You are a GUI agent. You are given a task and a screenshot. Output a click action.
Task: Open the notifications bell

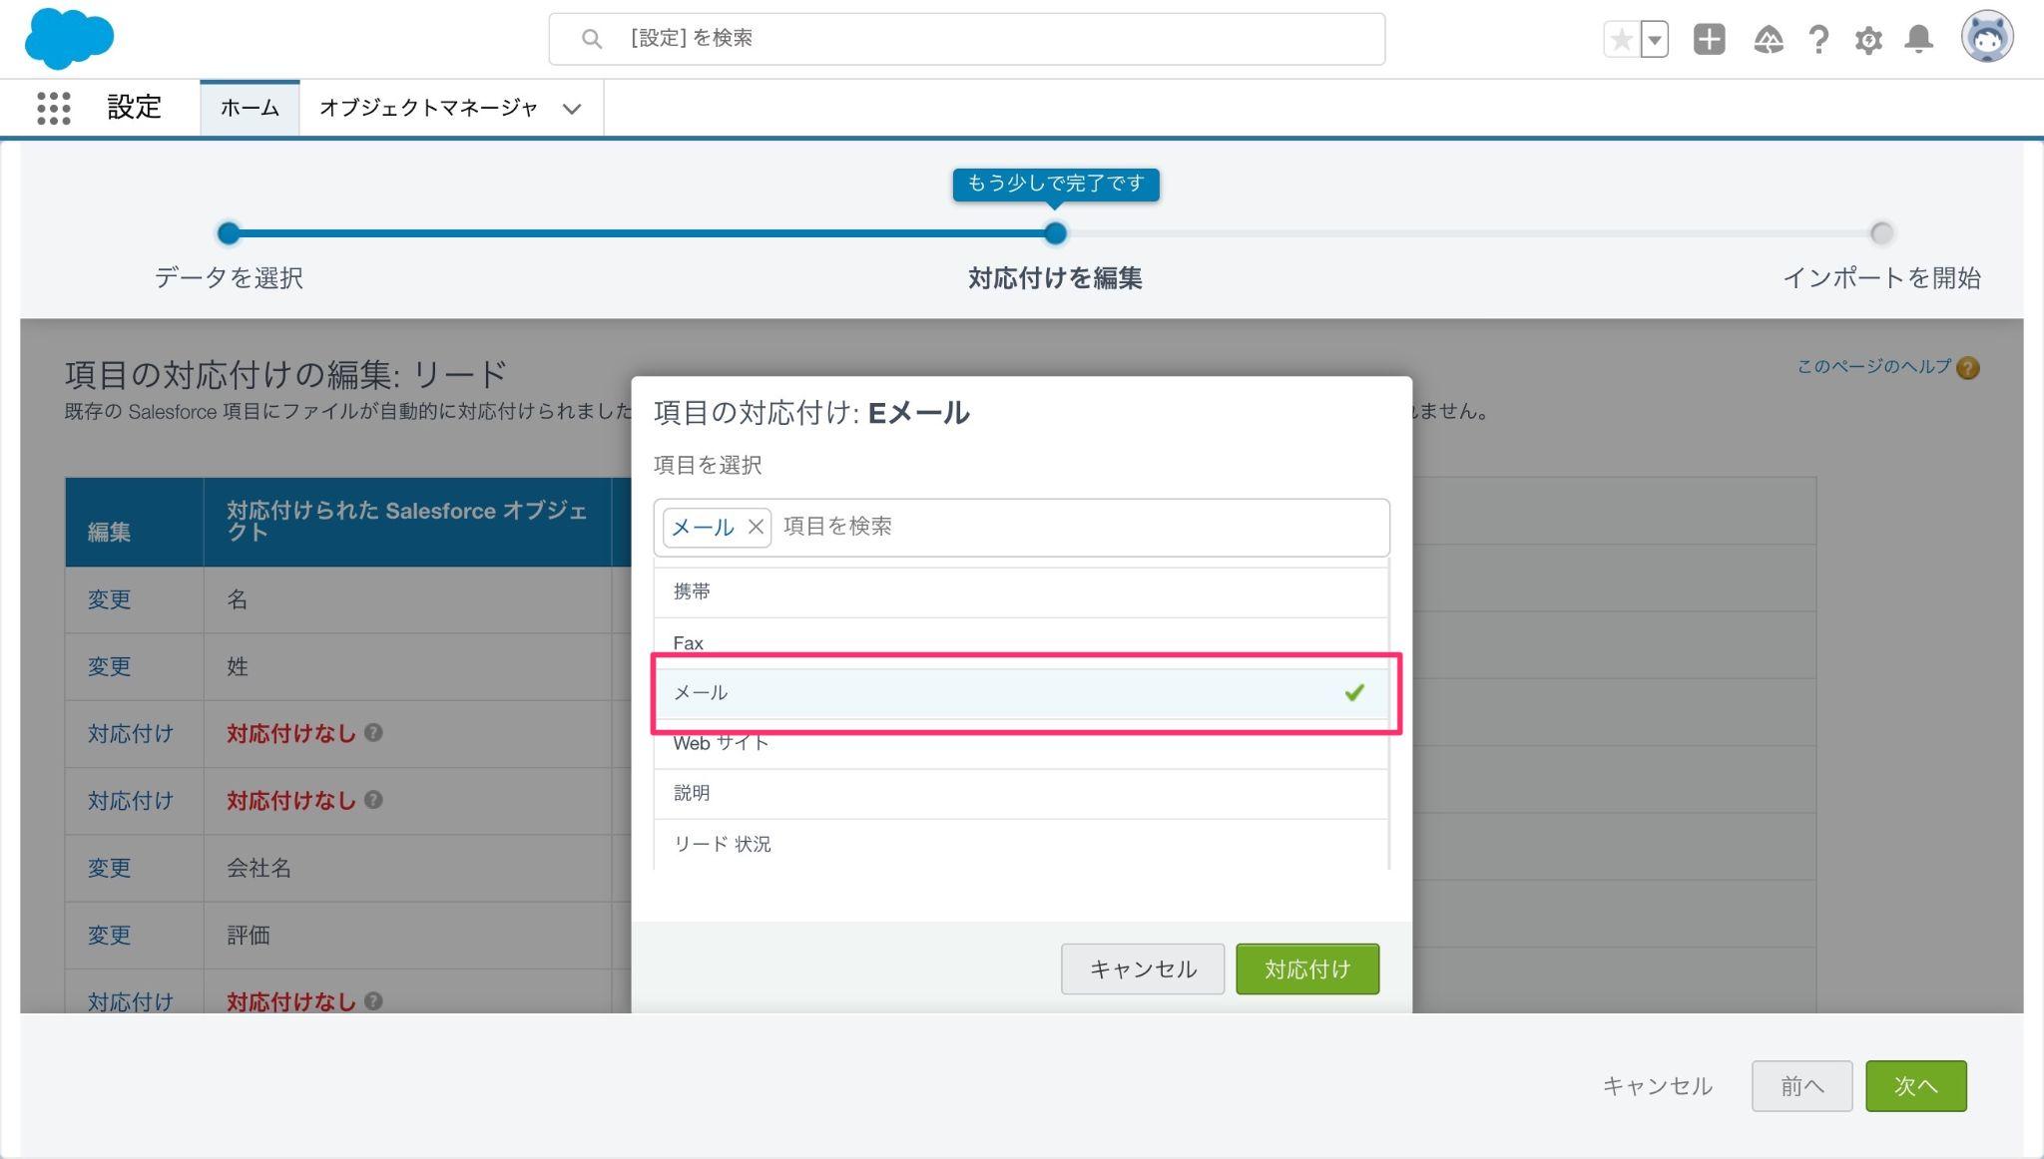click(x=1918, y=40)
